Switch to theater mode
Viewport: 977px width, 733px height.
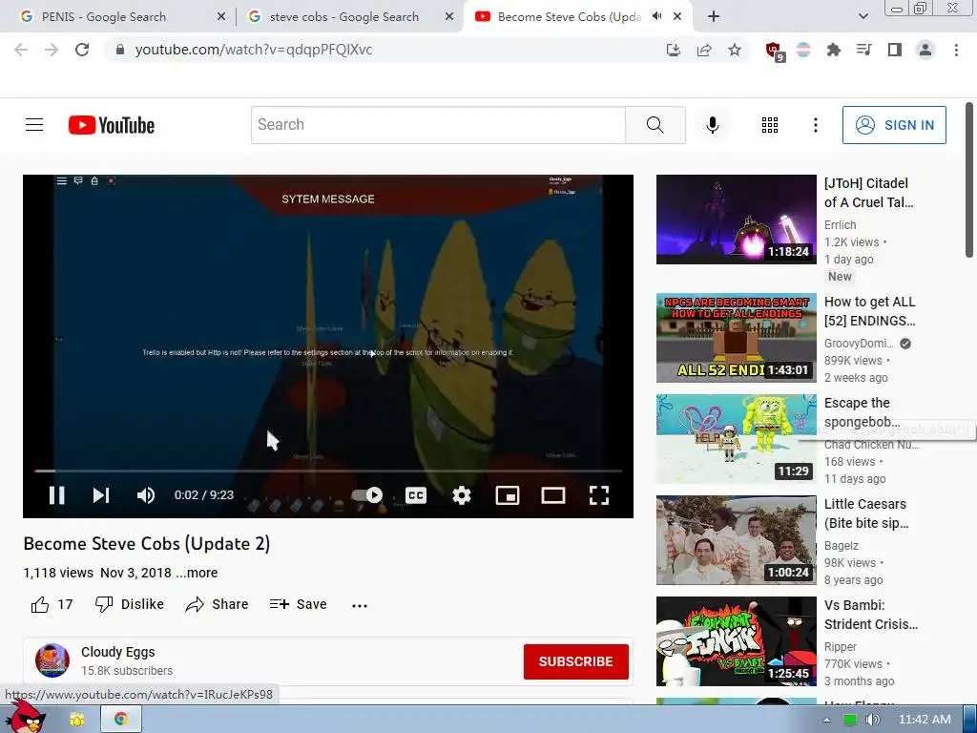tap(553, 495)
